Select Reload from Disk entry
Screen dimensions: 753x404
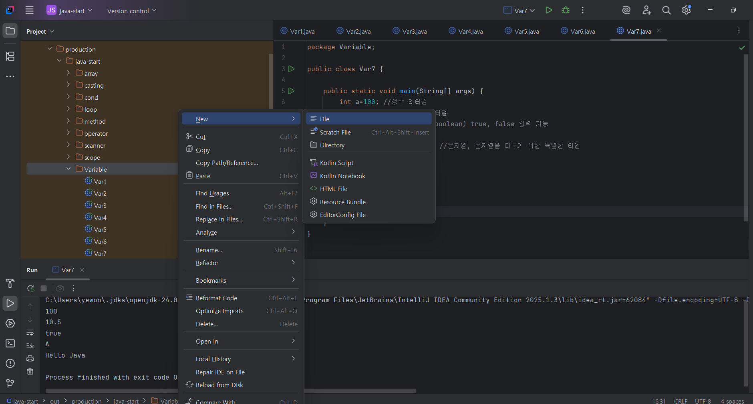point(241,385)
